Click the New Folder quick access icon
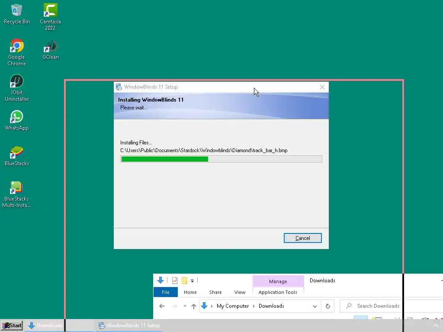The width and height of the screenshot is (443, 332). point(184,280)
